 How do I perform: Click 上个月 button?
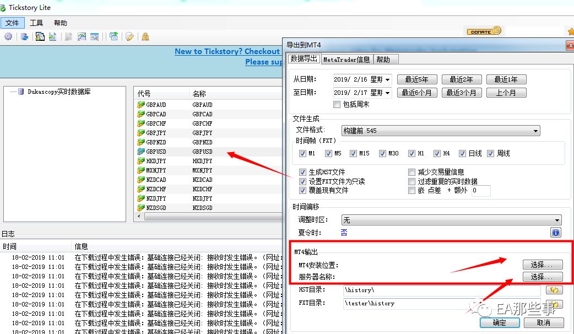(506, 93)
